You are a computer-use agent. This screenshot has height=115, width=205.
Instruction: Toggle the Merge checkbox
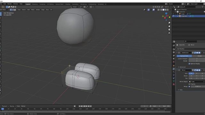coord(189,87)
